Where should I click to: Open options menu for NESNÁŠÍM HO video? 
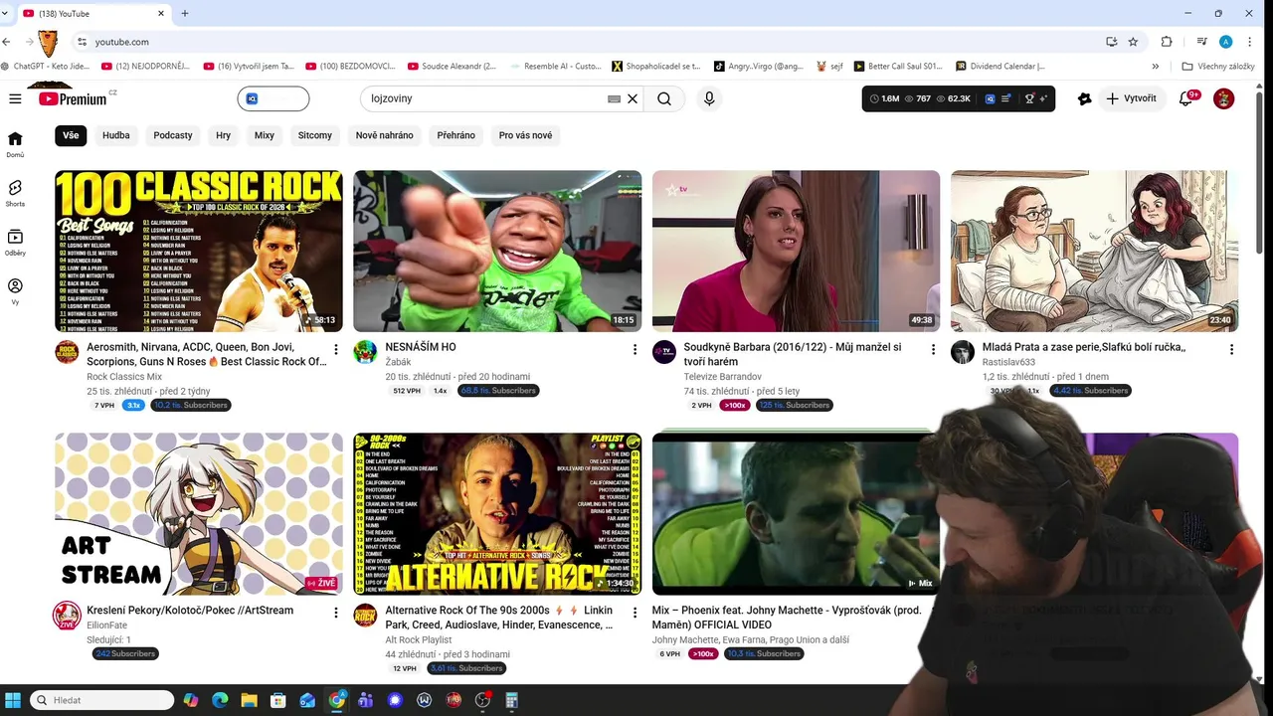[635, 349]
